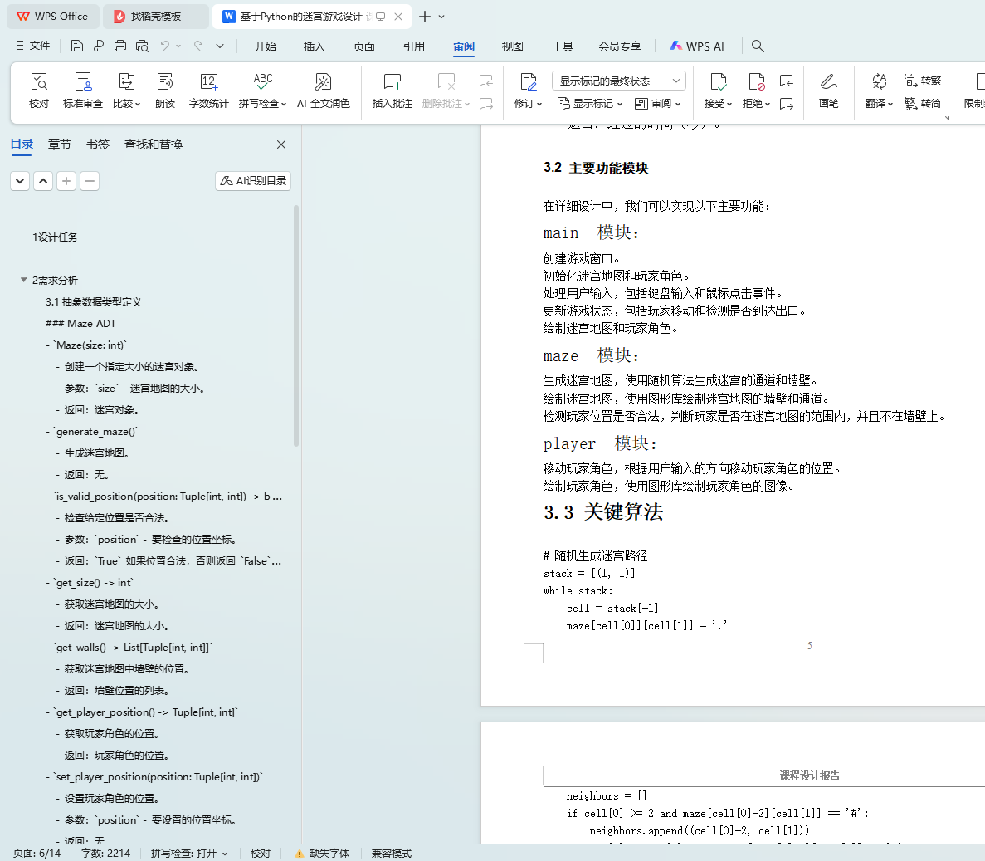Image resolution: width=985 pixels, height=861 pixels.
Task: Click the 校对 proofreading icon
Action: 39,91
